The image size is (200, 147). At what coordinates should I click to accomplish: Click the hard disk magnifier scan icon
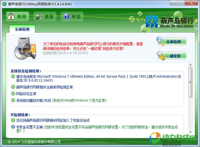(x=24, y=48)
